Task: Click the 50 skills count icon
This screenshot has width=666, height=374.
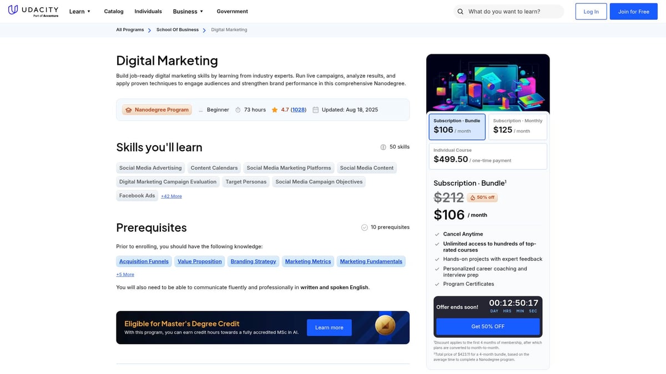Action: click(383, 147)
